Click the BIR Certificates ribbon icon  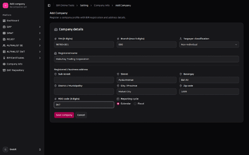(4, 58)
